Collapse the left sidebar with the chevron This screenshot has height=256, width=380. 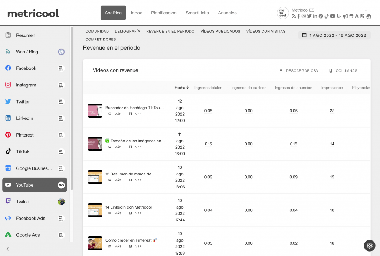coord(7,249)
